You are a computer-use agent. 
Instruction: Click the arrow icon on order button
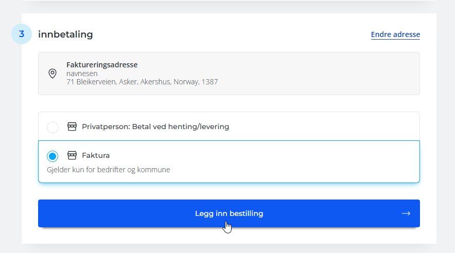406,213
